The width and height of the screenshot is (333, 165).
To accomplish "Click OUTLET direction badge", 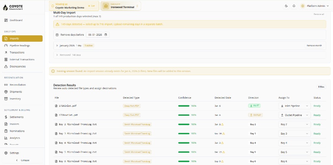I will pyautogui.click(x=256, y=115).
